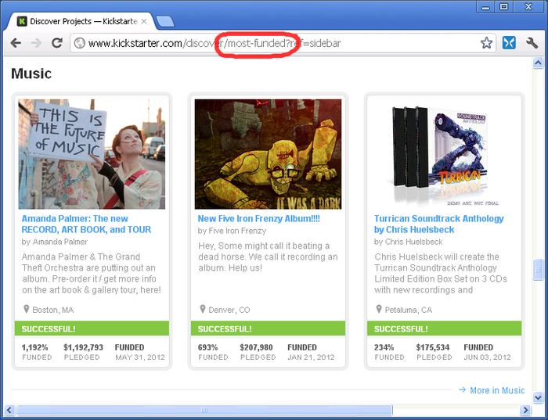Click the horizontal scrollbar thumb

pos(204,410)
